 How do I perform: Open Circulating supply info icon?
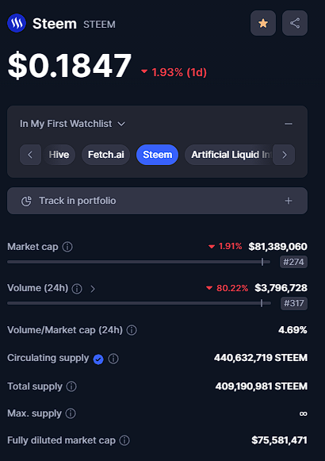coord(113,359)
